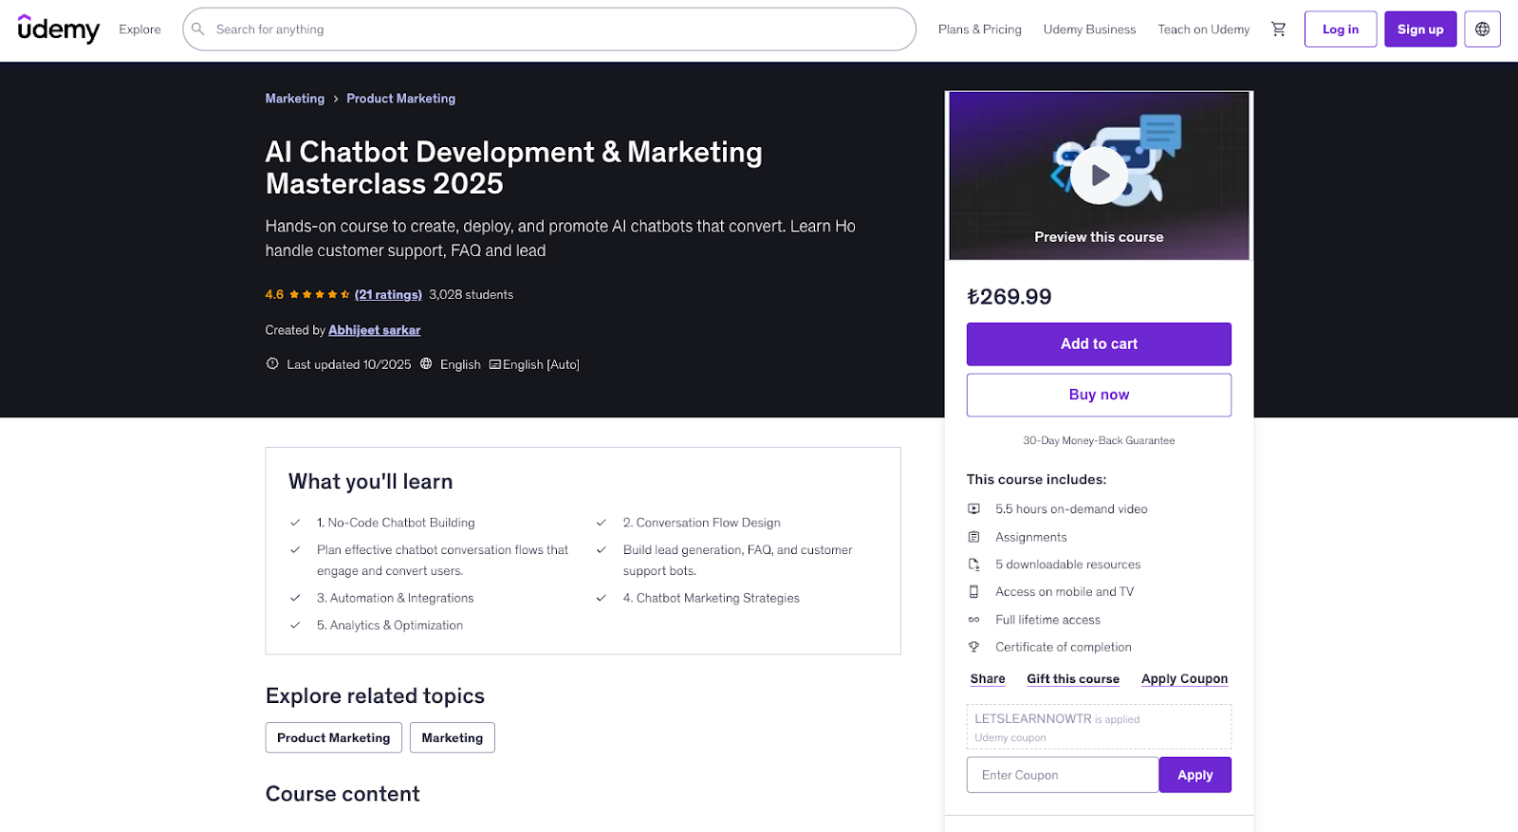This screenshot has height=832, width=1518.
Task: Open instructor Abhijeet sarkar profile
Action: (374, 330)
